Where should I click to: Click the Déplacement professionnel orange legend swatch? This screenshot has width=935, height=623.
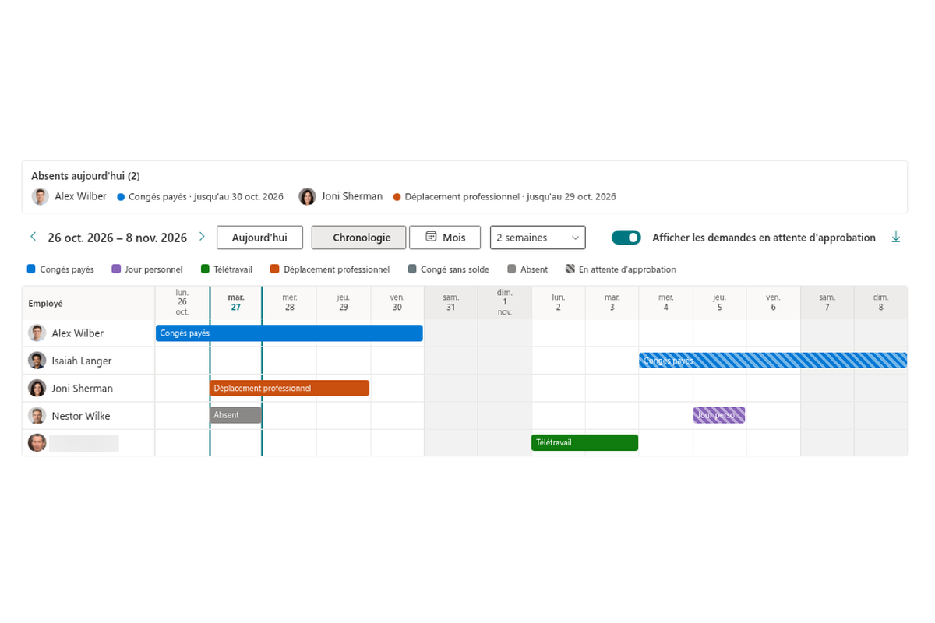[275, 269]
